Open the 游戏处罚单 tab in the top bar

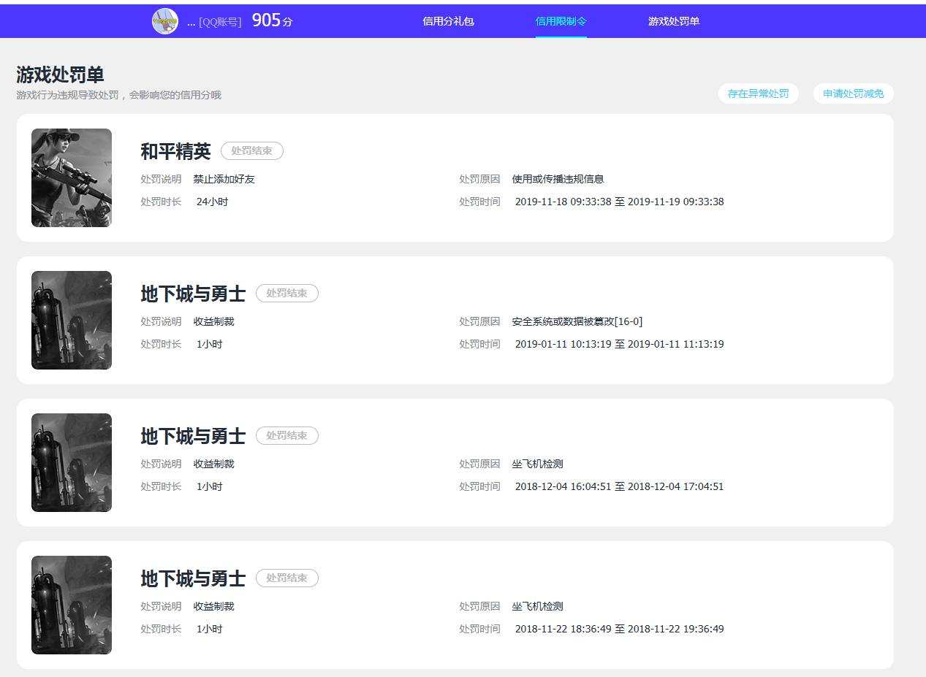[x=673, y=21]
